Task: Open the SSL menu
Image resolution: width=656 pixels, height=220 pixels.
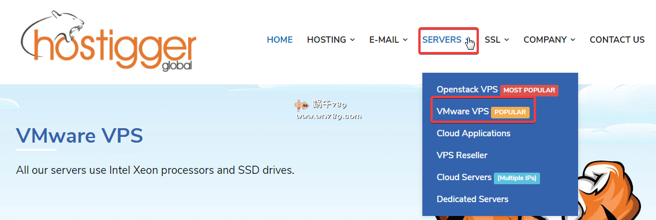Action: click(492, 40)
